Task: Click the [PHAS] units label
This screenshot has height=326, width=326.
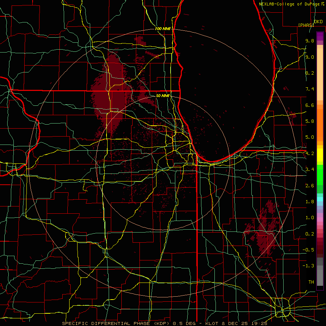Action: tap(306, 25)
